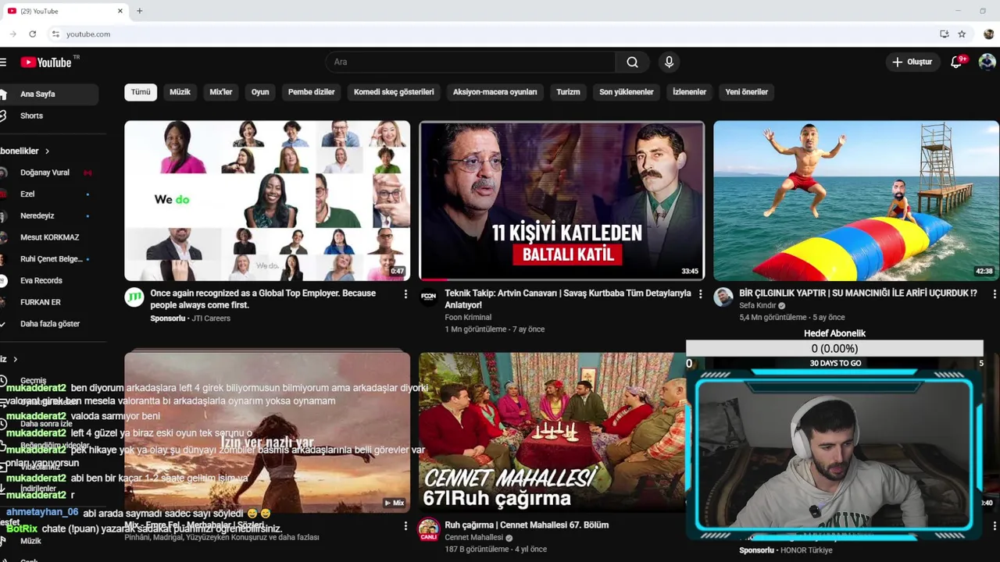Go forward with the browser arrow
The width and height of the screenshot is (1000, 562).
tap(12, 34)
